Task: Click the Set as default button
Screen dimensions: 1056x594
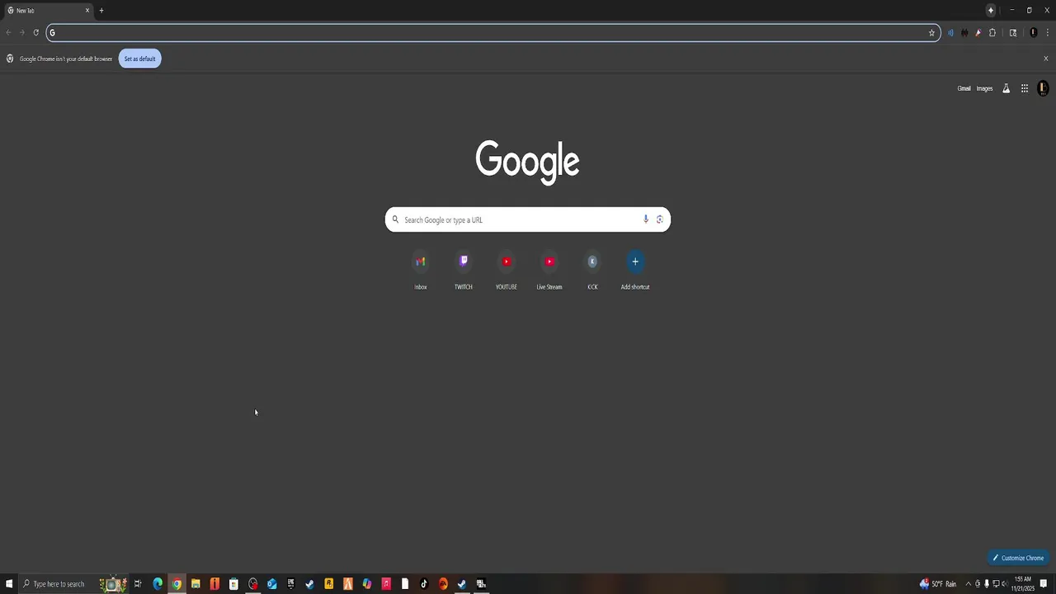Action: 139,59
